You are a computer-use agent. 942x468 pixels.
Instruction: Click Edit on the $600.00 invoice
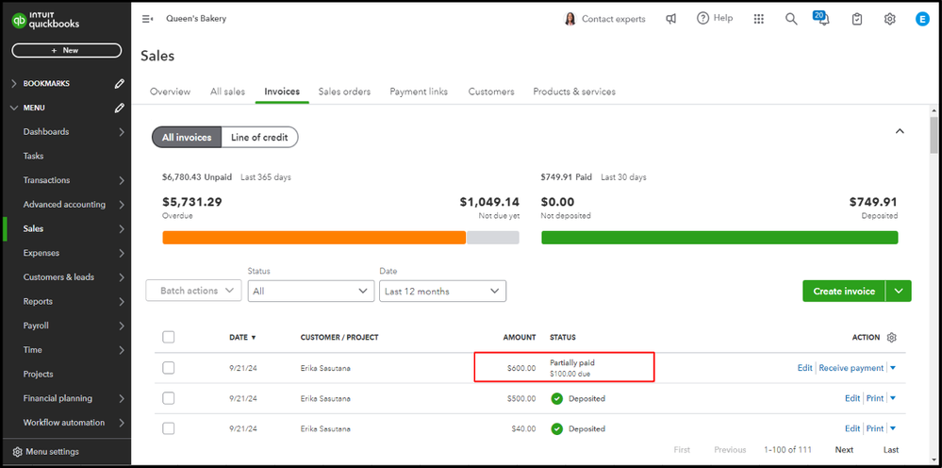804,368
